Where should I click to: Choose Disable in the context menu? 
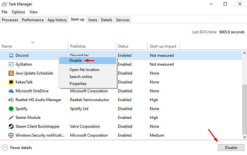tap(88, 61)
